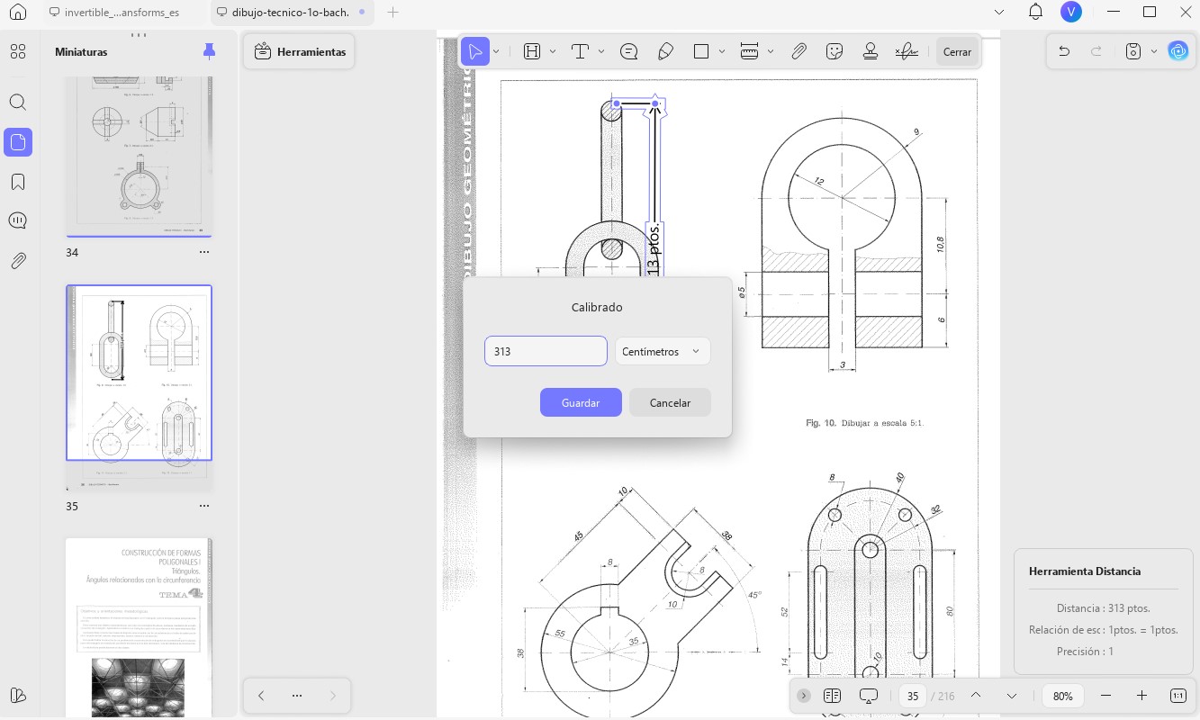Screen dimensions: 1200x720
Task: Open the bookmarks panel icon
Action: pyautogui.click(x=17, y=182)
